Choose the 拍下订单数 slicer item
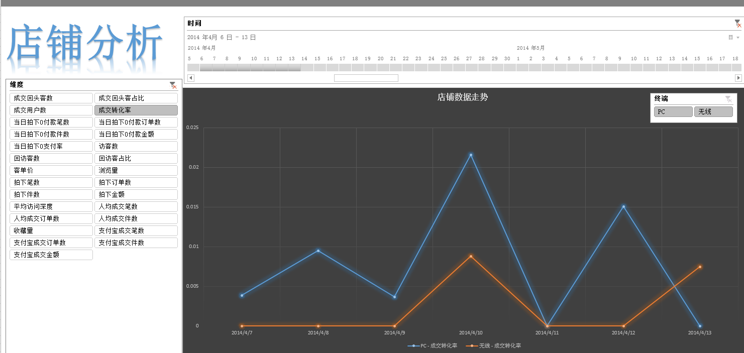 [136, 183]
